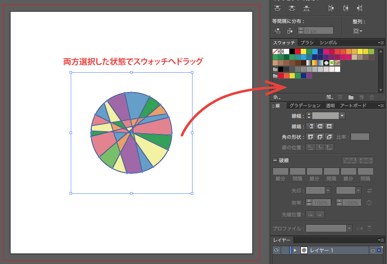Click the first dashed-line preset button

click(350, 160)
